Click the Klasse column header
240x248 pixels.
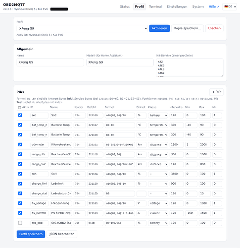click(x=152, y=107)
